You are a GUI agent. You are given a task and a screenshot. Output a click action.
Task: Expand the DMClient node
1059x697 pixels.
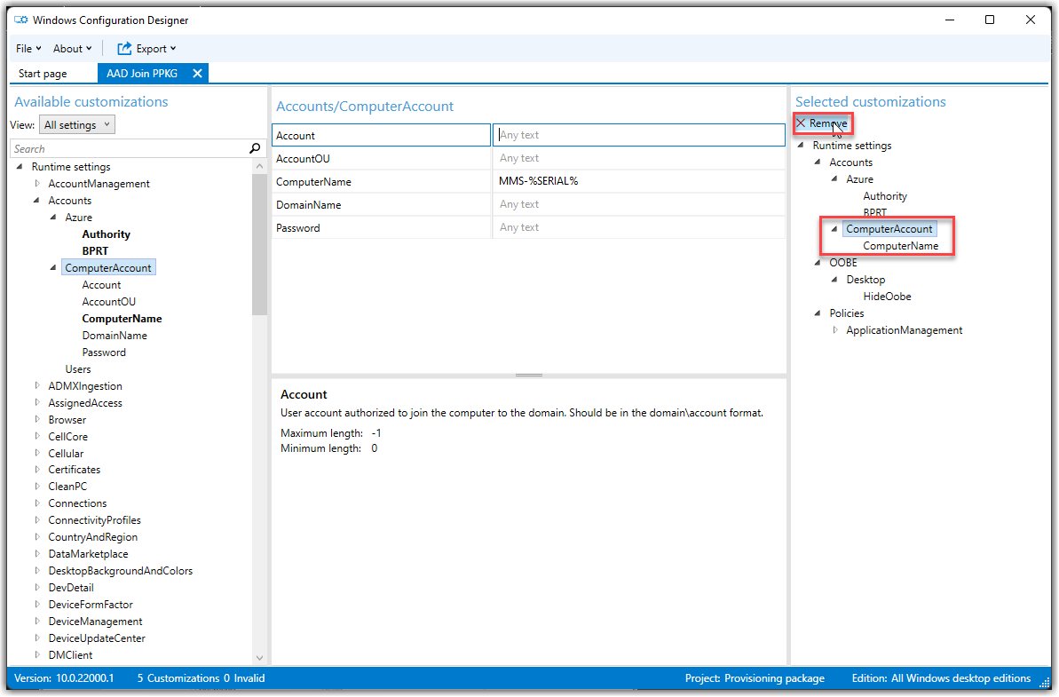click(37, 655)
